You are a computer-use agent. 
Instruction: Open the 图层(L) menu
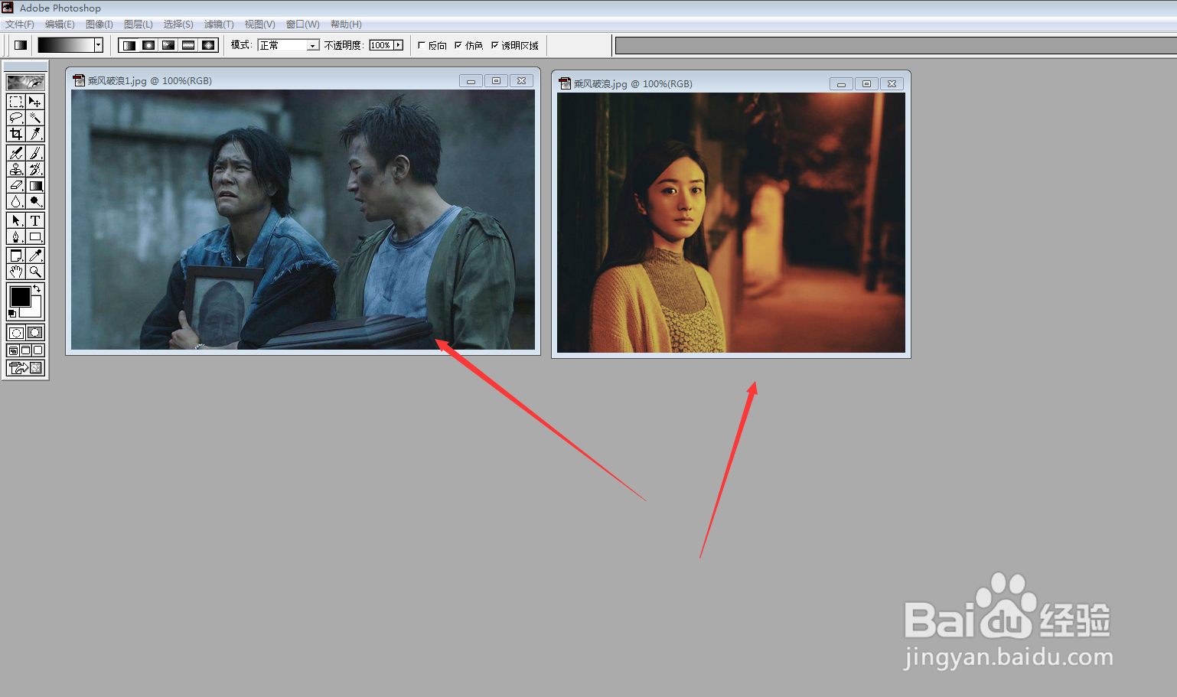[139, 24]
